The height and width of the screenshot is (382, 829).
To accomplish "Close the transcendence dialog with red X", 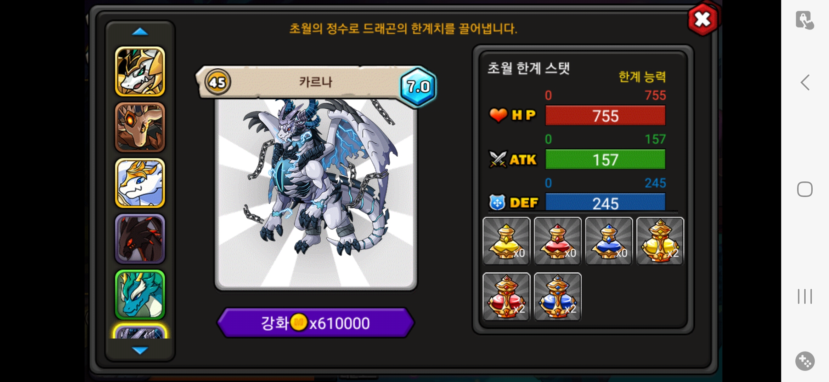I will [703, 19].
